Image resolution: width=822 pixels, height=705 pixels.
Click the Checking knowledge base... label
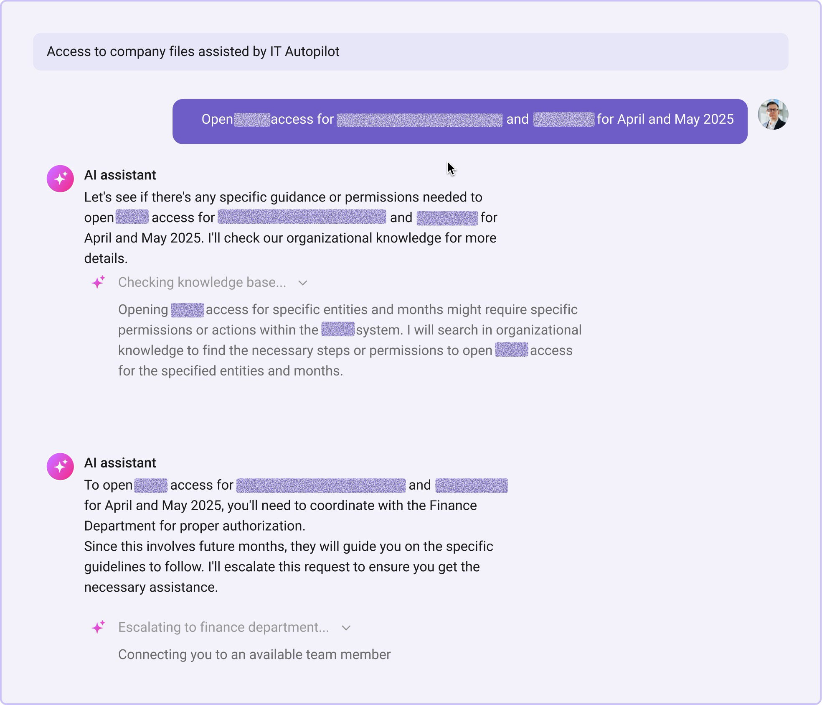point(202,282)
